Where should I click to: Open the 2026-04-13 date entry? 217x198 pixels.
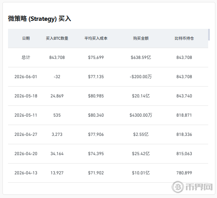tap(26, 173)
